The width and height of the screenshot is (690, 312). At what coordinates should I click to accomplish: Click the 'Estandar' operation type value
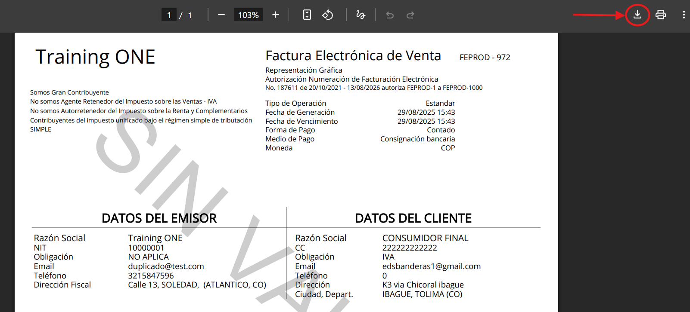tap(440, 103)
